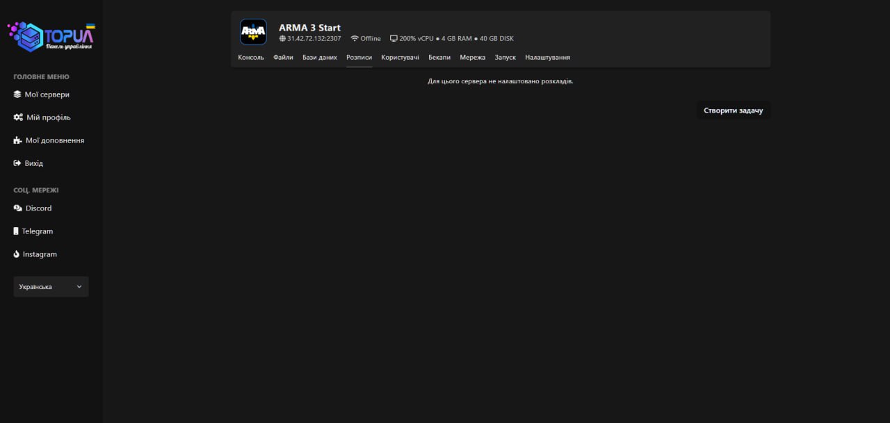This screenshot has width=890, height=423.
Task: Go to the Бази даних tab
Action: [x=319, y=58]
